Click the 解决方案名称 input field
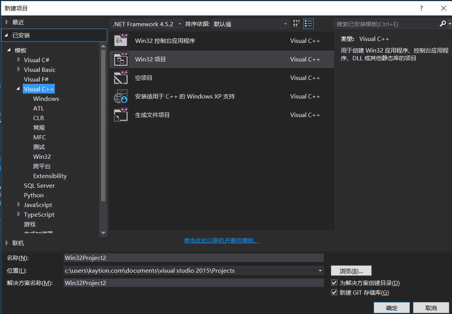This screenshot has height=314, width=452. click(x=193, y=283)
